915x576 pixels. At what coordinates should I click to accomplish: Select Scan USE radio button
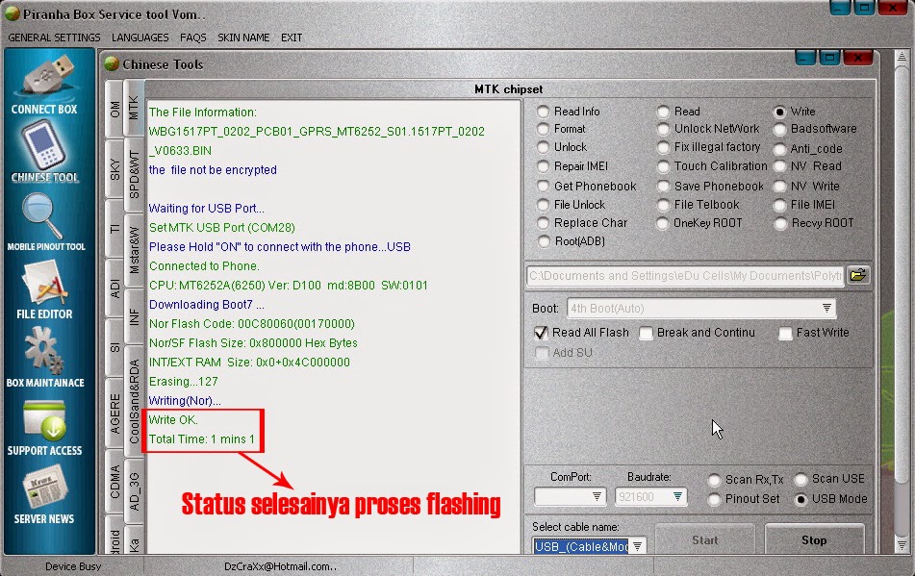(x=801, y=479)
